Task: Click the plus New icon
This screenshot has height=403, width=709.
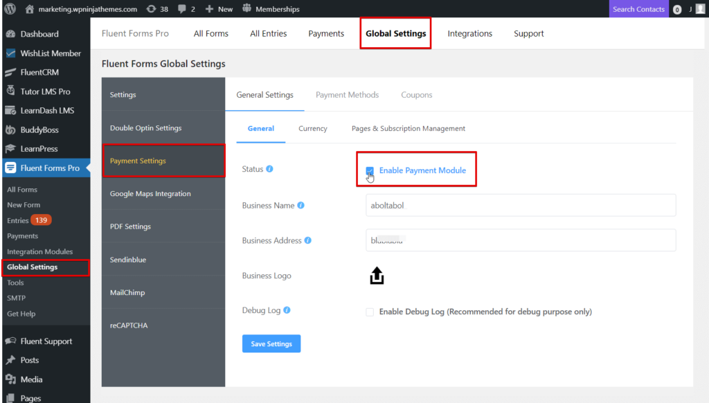Action: point(209,9)
